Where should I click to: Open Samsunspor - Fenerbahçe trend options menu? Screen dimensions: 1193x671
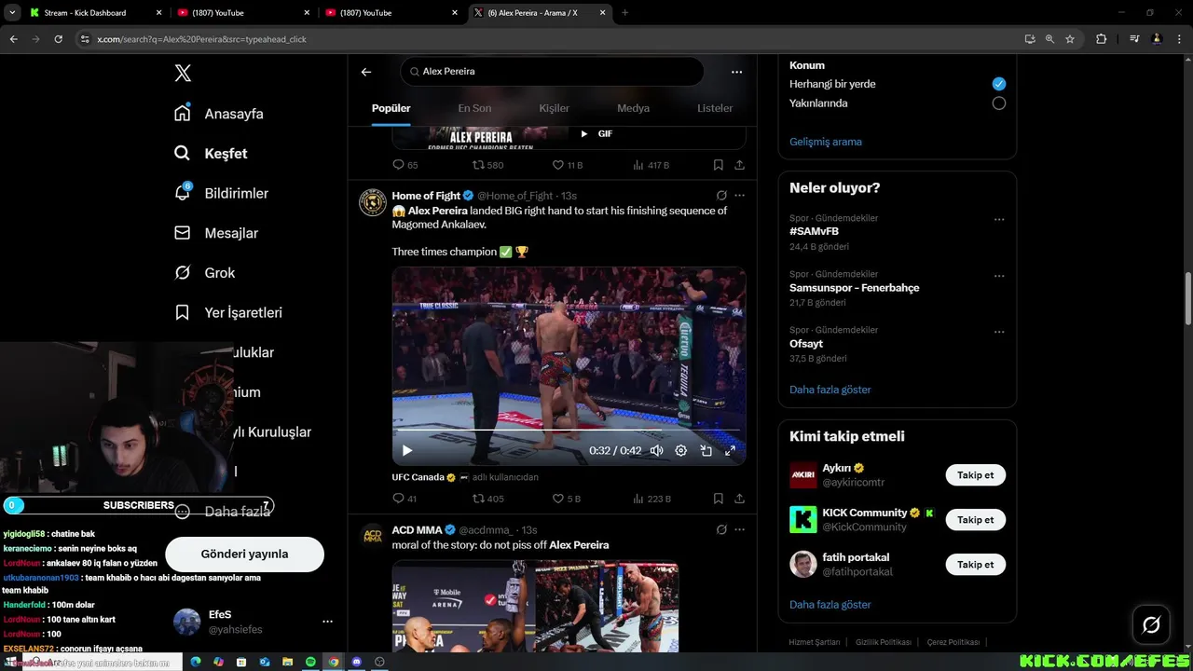999,276
